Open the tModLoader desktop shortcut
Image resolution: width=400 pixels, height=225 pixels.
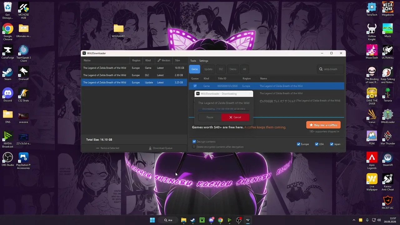tap(388, 117)
